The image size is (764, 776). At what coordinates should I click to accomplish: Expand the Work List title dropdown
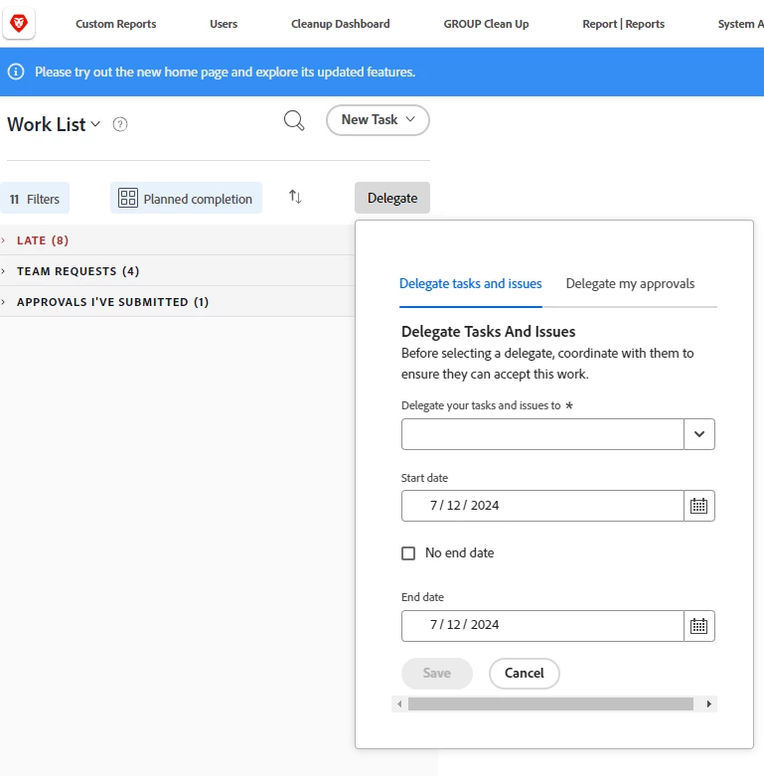(x=95, y=124)
